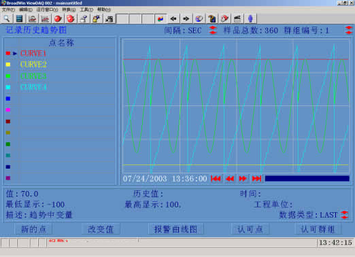Open the 工具 menu
The height and width of the screenshot is (257, 355).
(x=86, y=10)
